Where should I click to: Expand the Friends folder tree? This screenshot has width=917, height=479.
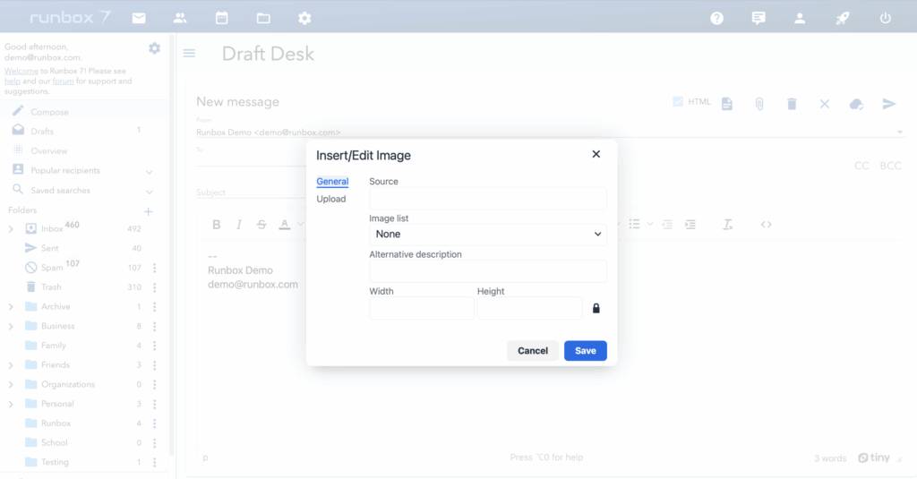point(11,365)
